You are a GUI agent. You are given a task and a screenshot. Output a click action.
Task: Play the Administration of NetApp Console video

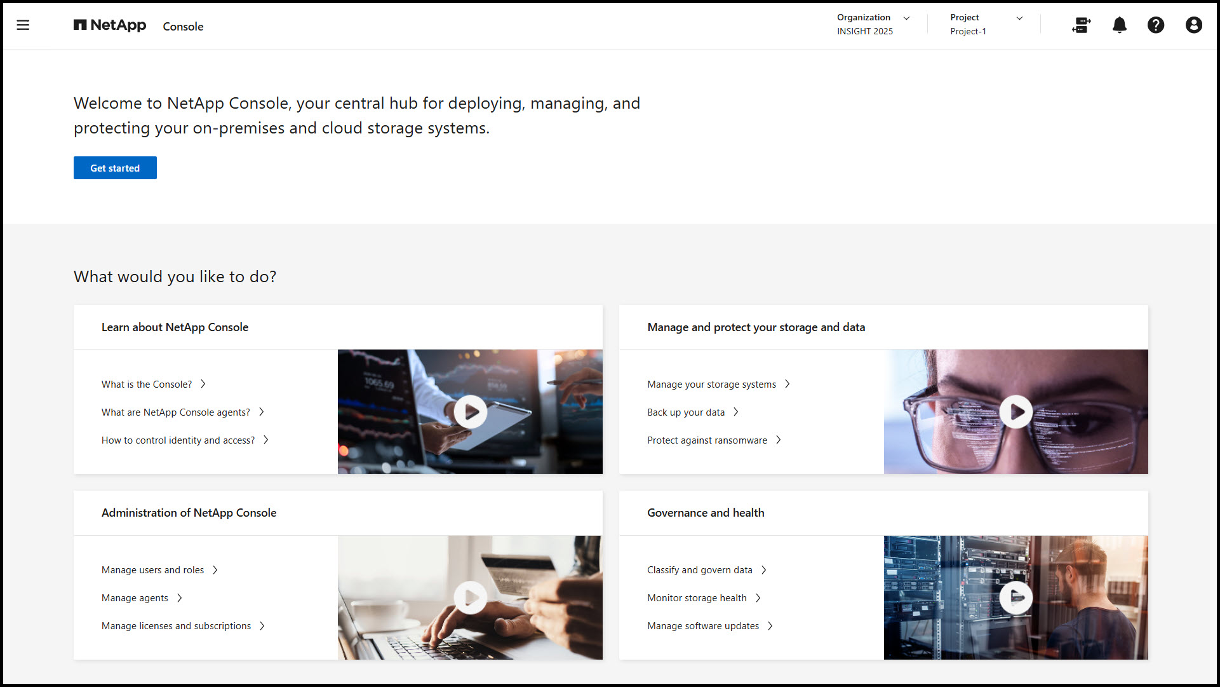point(470,597)
